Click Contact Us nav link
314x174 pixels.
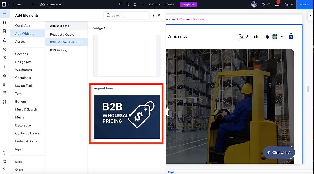click(x=177, y=37)
